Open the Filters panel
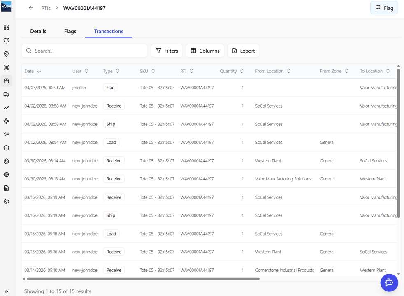This screenshot has height=296, width=404. (167, 51)
